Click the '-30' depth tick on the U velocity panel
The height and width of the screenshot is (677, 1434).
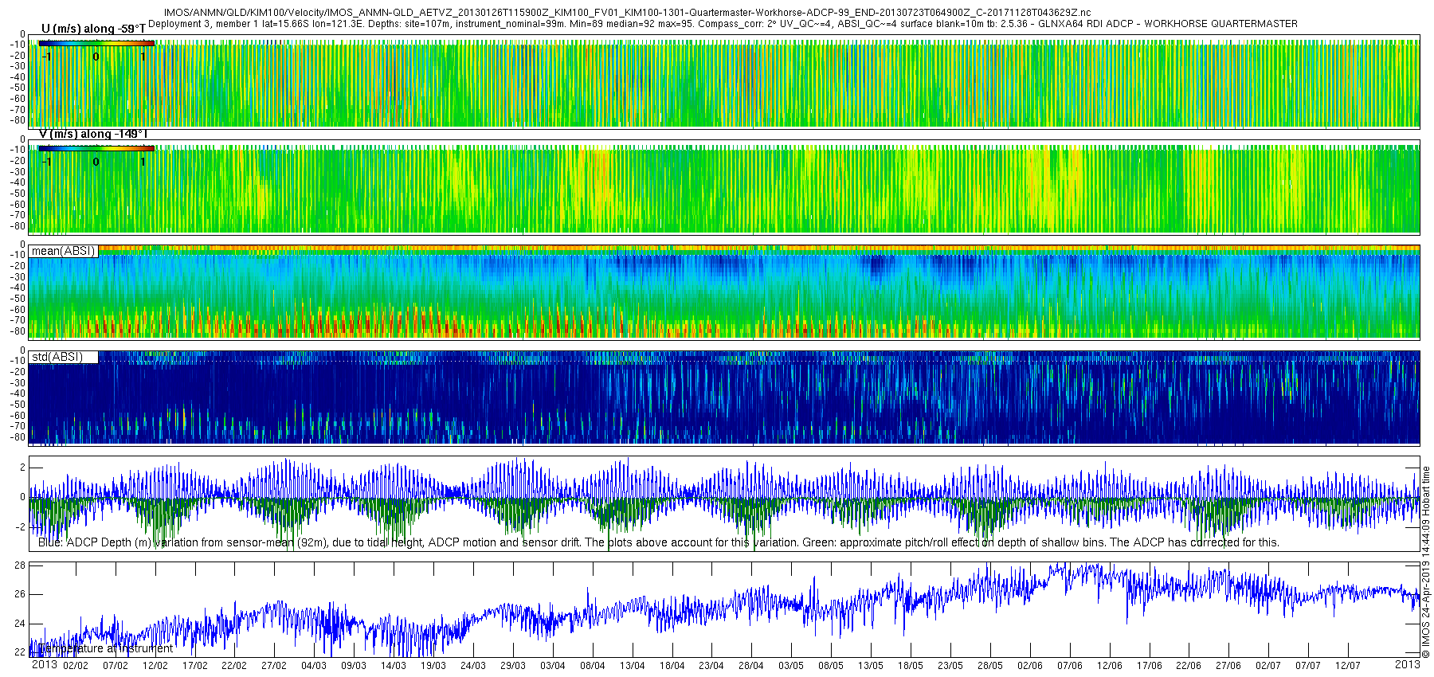[18, 66]
